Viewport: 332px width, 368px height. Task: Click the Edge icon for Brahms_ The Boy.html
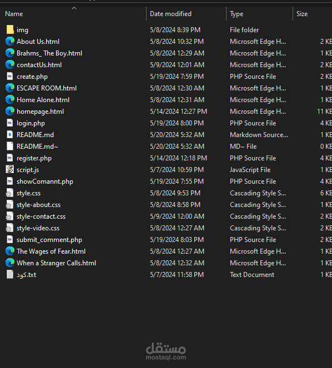tap(10, 53)
